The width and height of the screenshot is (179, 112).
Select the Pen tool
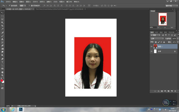[2, 59]
